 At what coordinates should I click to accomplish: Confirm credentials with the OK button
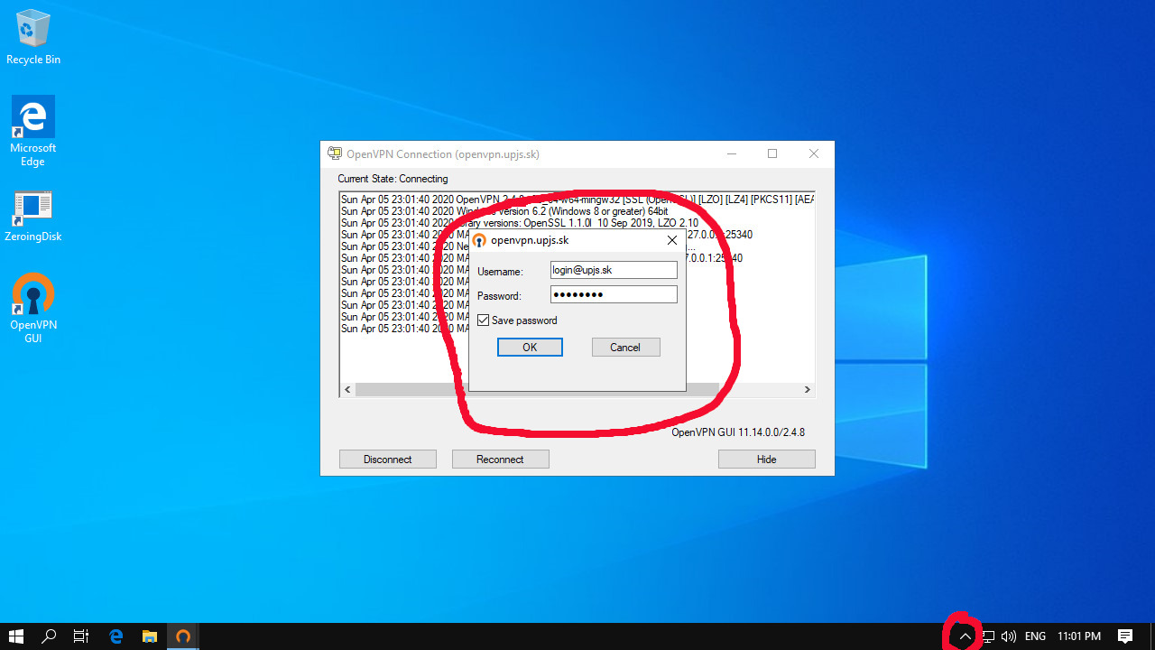[530, 348]
